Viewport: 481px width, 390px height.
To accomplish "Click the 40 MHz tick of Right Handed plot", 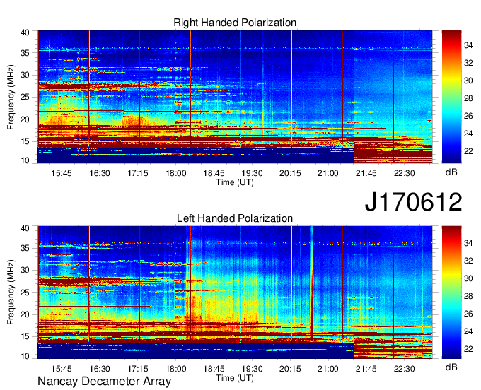I will pos(25,32).
